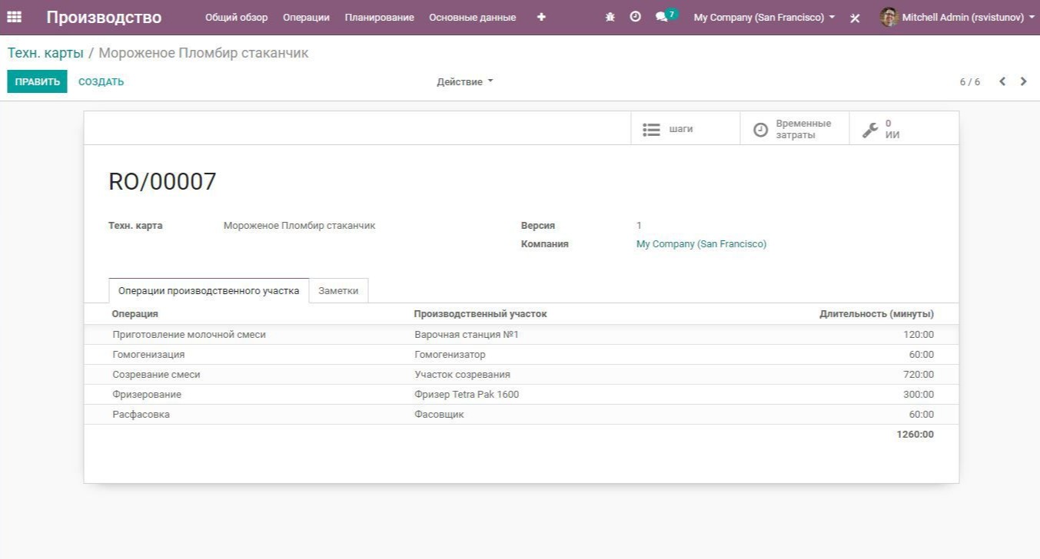This screenshot has height=559, width=1040.
Task: Follow the My Company (San Francisco) link
Action: pos(701,244)
